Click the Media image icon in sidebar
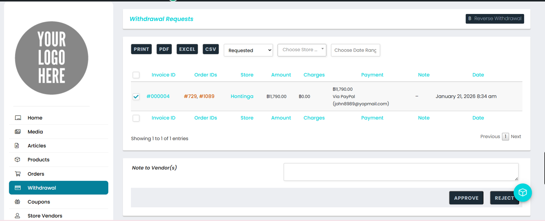The height and width of the screenshot is (221, 545). click(18, 132)
